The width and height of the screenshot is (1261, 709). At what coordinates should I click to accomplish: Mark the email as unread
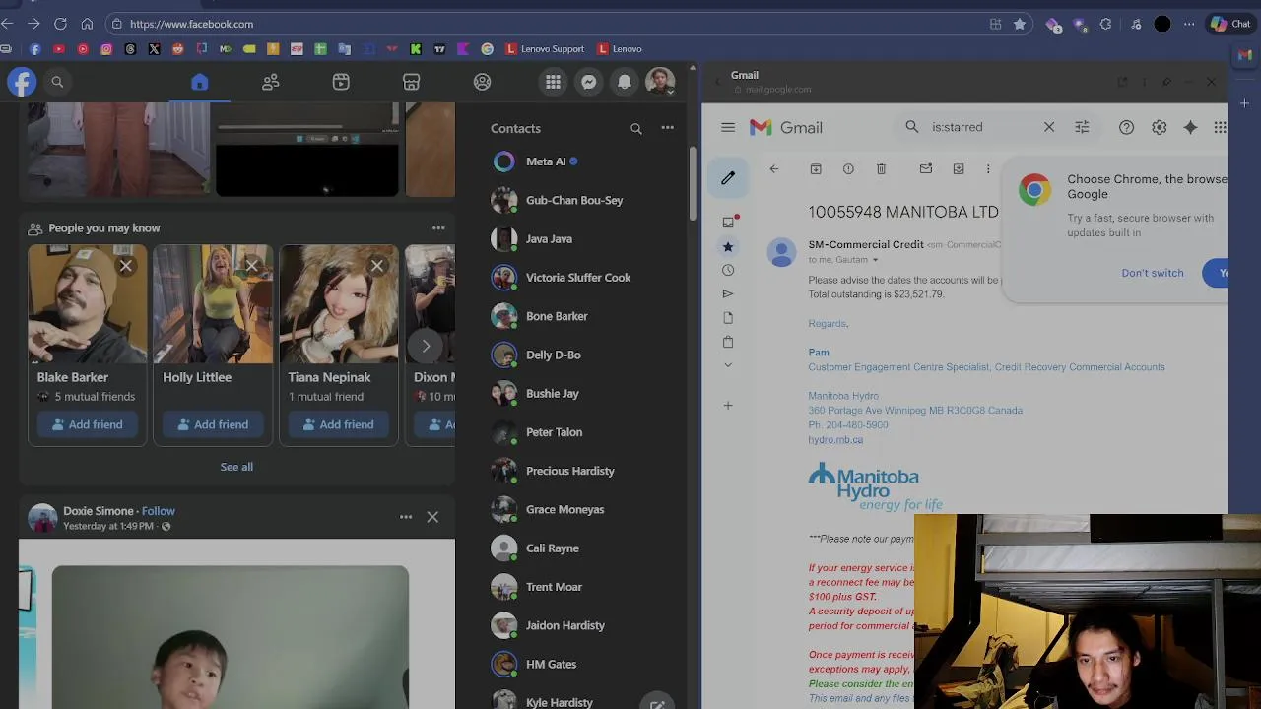[926, 169]
